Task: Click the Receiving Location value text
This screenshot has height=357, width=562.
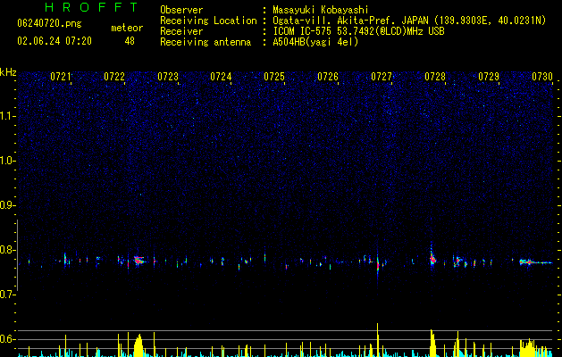Action: [409, 21]
